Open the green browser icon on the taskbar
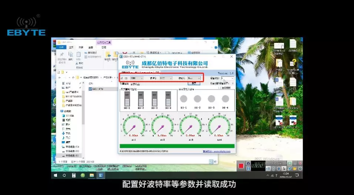The image size is (354, 195). (x=83, y=175)
